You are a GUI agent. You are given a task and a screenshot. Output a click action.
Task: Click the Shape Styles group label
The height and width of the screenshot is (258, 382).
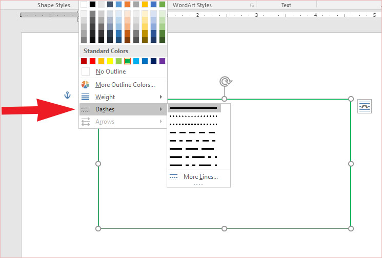point(54,5)
